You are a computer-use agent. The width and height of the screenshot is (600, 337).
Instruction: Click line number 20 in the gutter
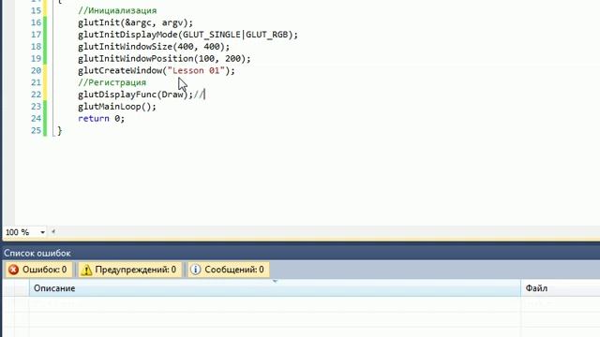pos(36,71)
